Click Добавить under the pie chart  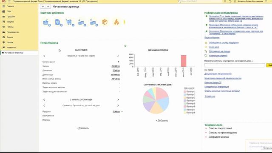tap(162, 121)
